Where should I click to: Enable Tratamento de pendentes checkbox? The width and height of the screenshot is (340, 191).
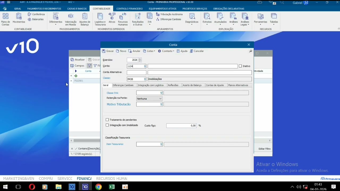click(x=107, y=120)
